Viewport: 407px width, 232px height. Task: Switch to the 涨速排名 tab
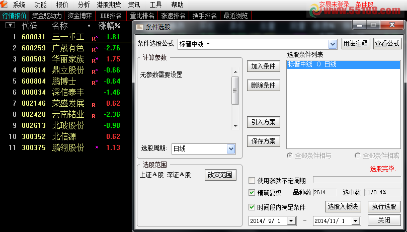tap(173, 16)
